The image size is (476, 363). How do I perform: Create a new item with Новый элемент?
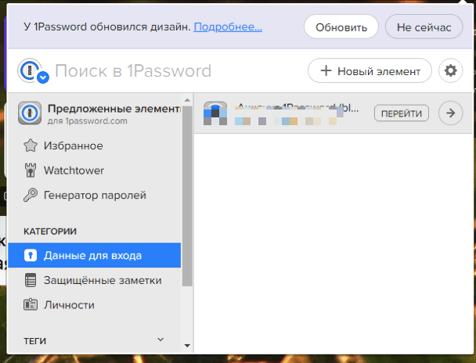(370, 71)
